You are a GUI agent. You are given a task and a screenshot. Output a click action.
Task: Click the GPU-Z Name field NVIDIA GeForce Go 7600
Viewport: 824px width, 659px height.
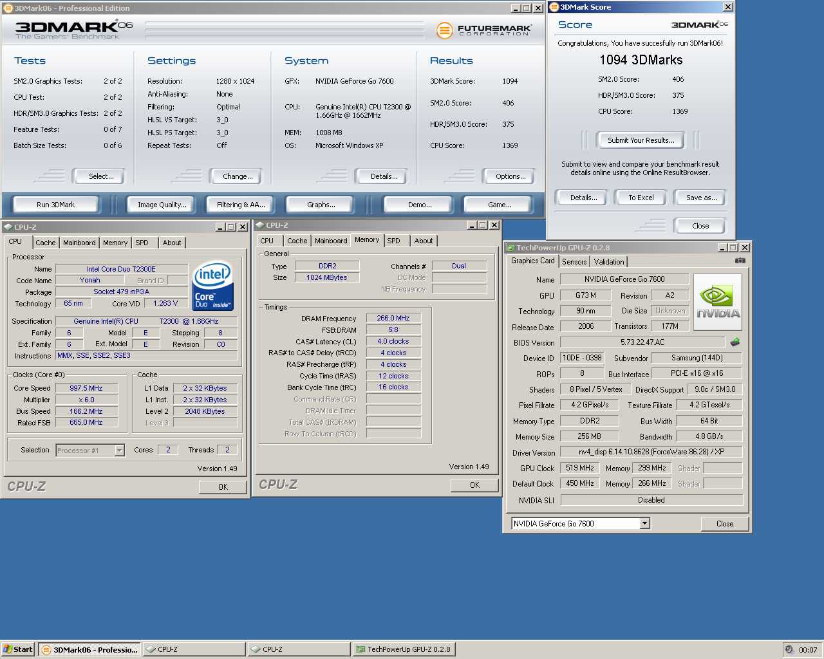click(624, 279)
